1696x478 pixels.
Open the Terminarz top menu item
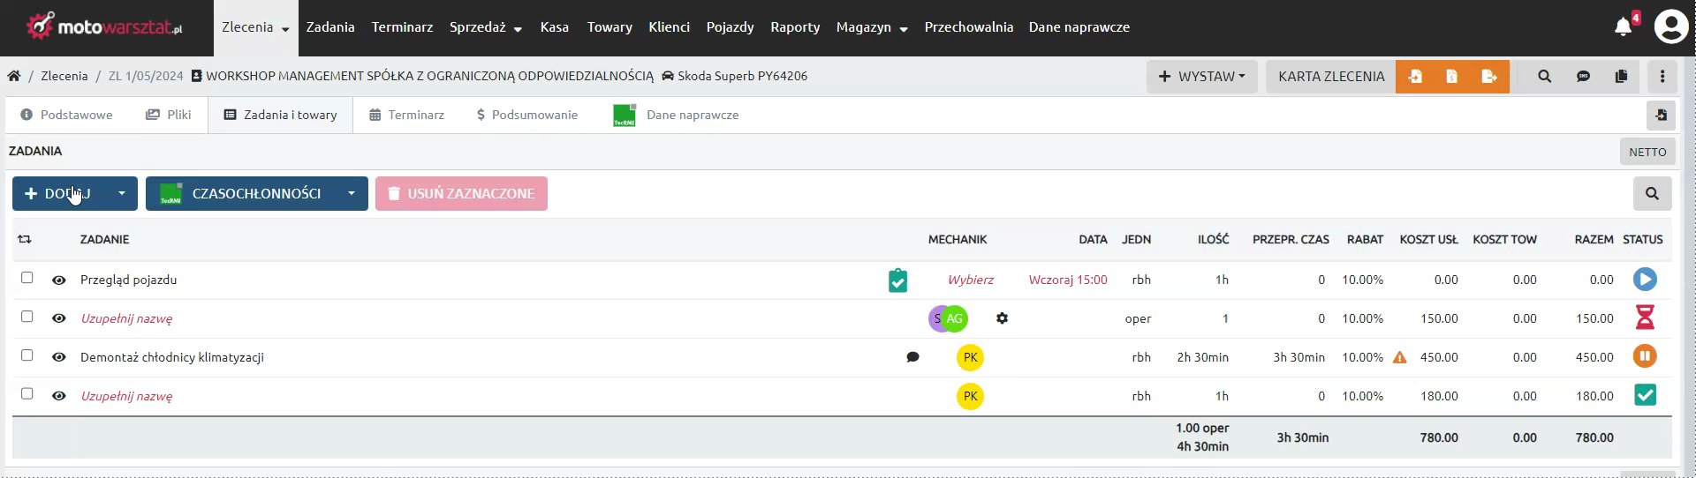pos(402,27)
